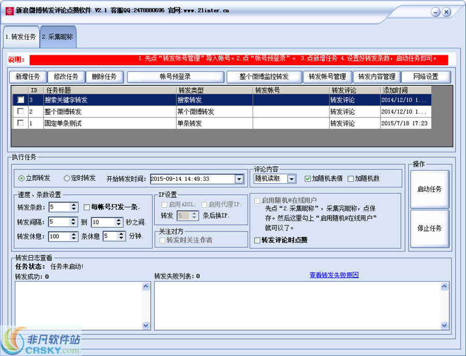The image size is (466, 356).
Task: Click the 新增任务 button
Action: pyautogui.click(x=28, y=76)
